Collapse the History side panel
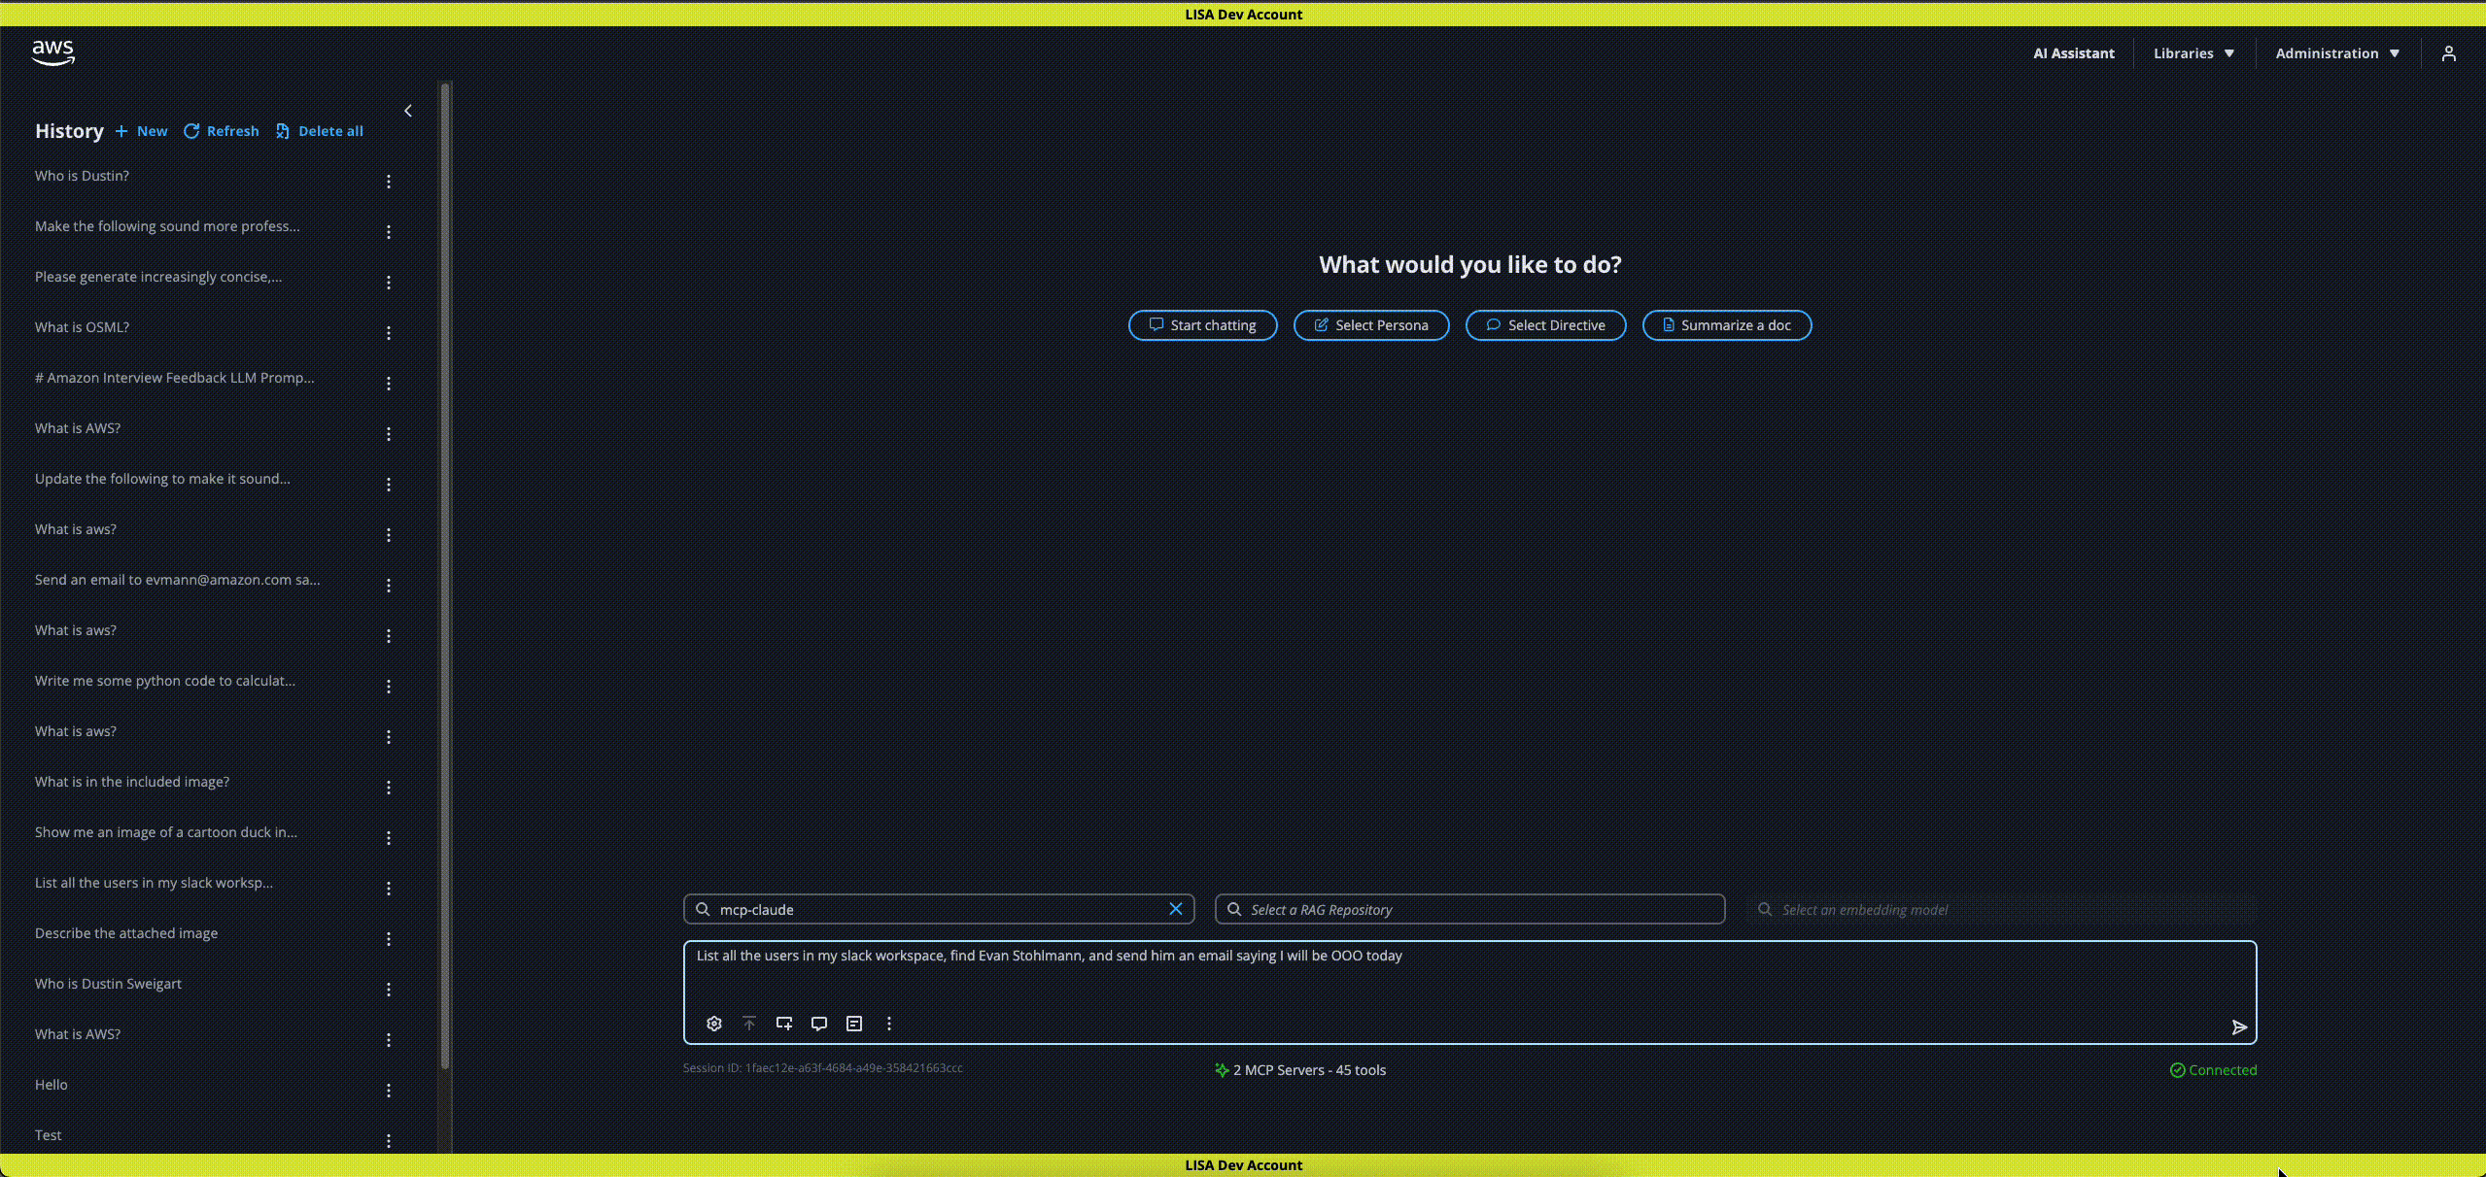2486x1177 pixels. coord(408,111)
